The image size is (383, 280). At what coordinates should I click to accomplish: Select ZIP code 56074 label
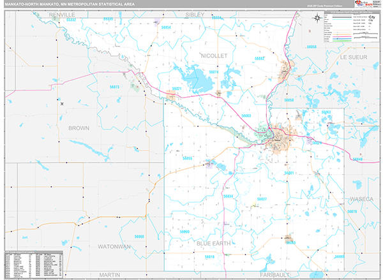coord(214,72)
